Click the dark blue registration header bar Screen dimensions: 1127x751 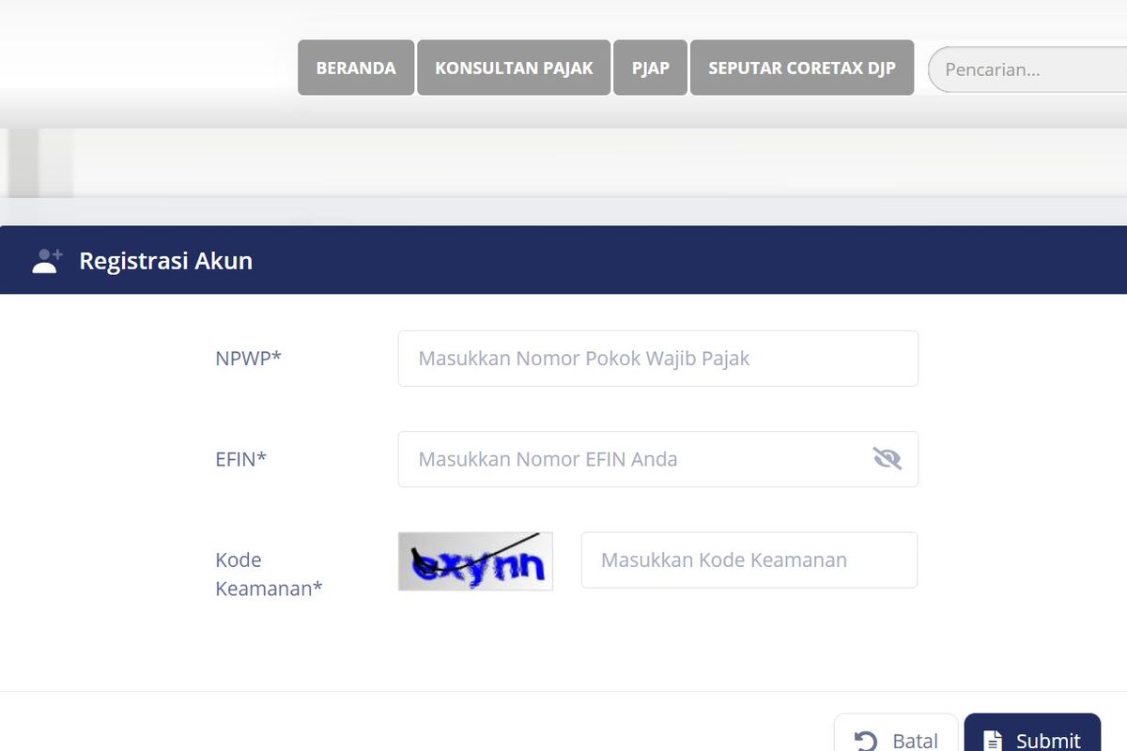click(657, 261)
